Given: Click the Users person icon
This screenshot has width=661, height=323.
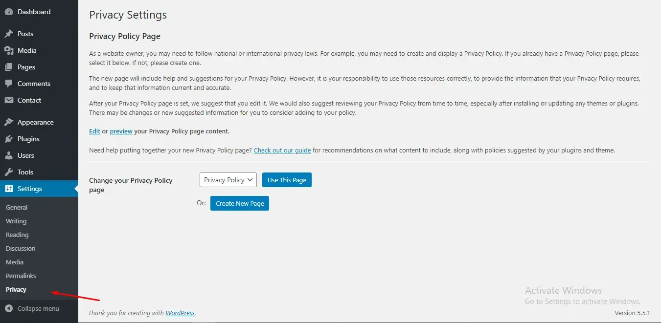Looking at the screenshot, I should pyautogui.click(x=9, y=155).
